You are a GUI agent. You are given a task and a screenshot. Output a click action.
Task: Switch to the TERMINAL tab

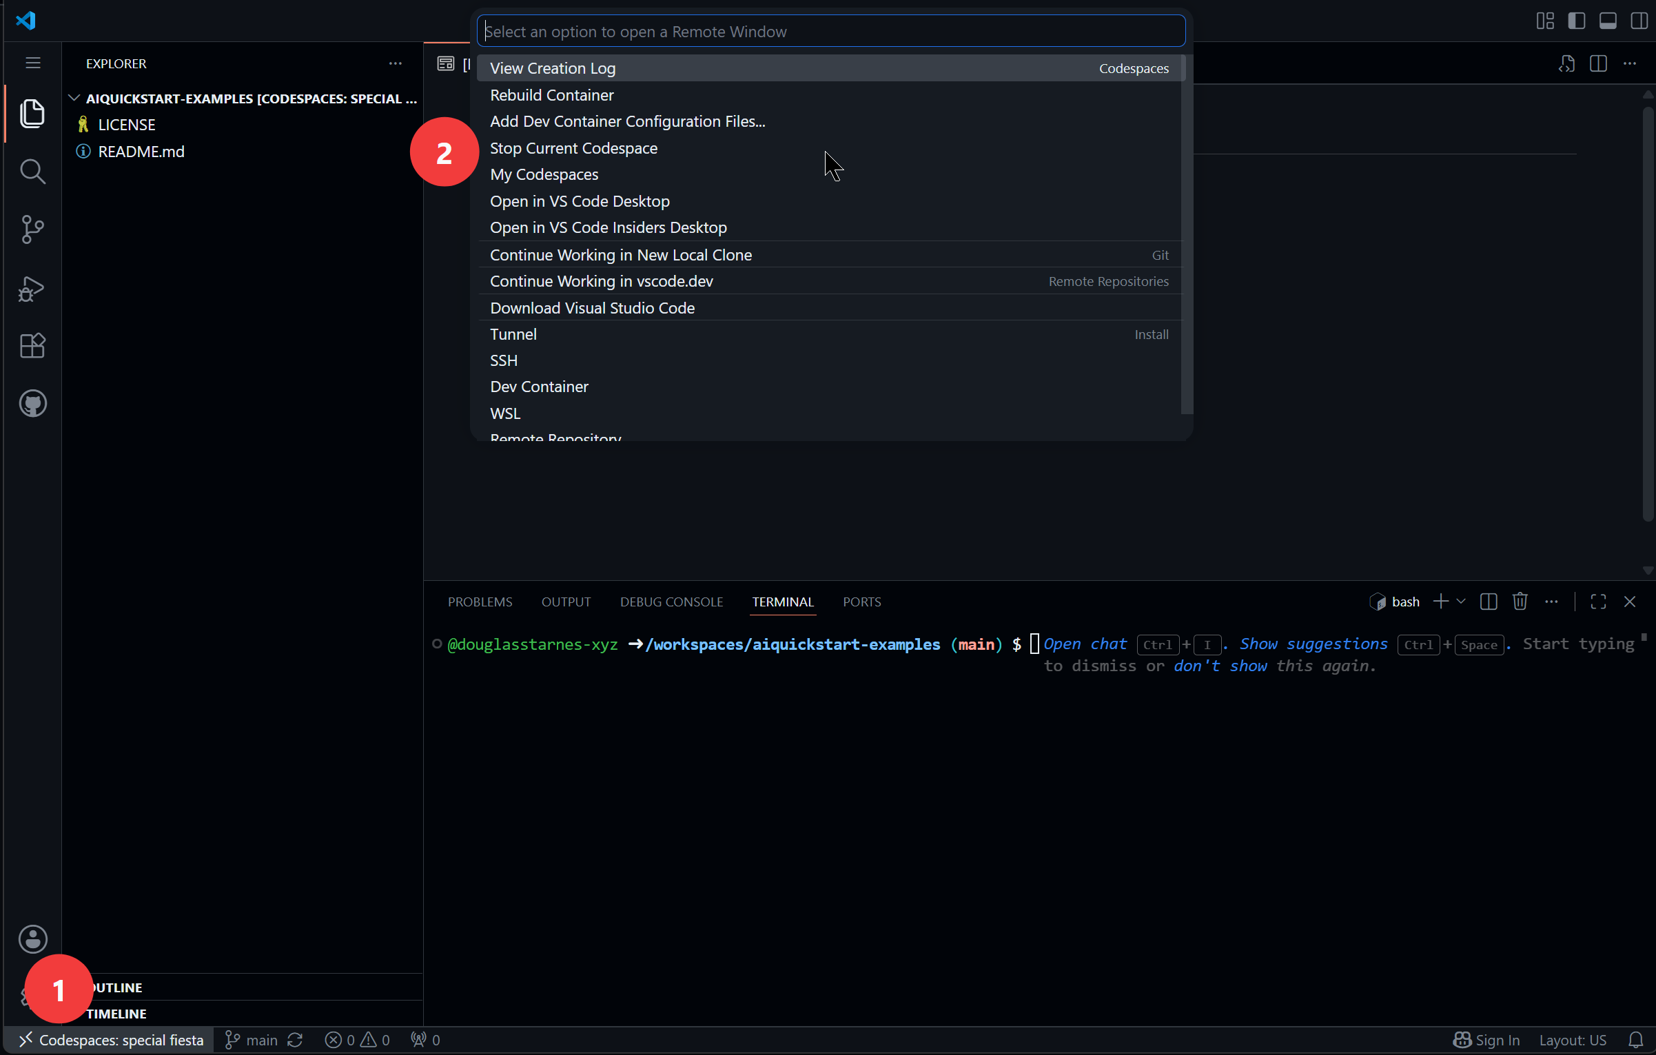[x=783, y=602]
